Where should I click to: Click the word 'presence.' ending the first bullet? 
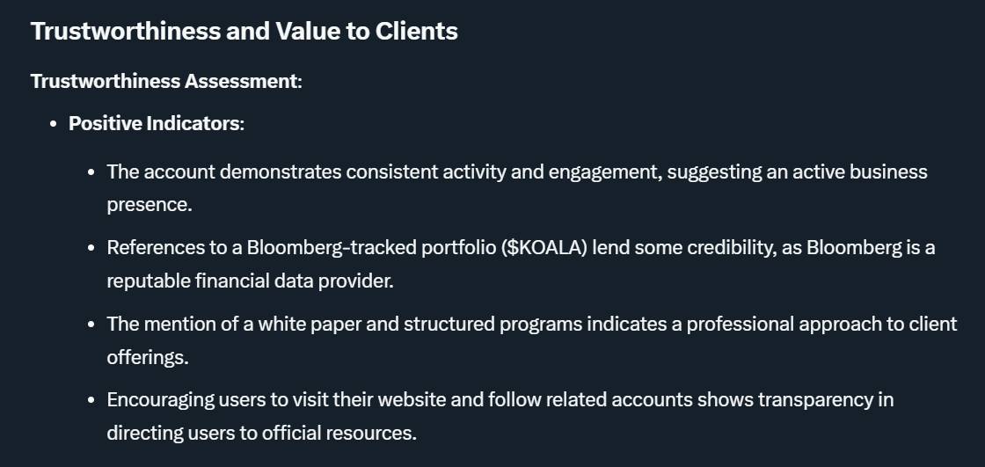click(150, 205)
